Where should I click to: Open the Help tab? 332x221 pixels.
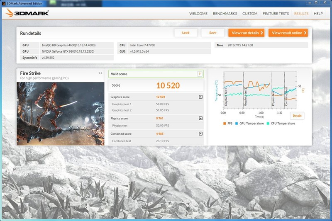(318, 14)
